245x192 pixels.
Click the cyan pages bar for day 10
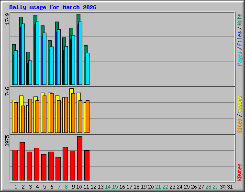pyautogui.click(x=80, y=53)
